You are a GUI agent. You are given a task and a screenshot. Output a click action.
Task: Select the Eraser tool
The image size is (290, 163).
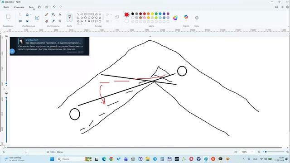[47, 21]
